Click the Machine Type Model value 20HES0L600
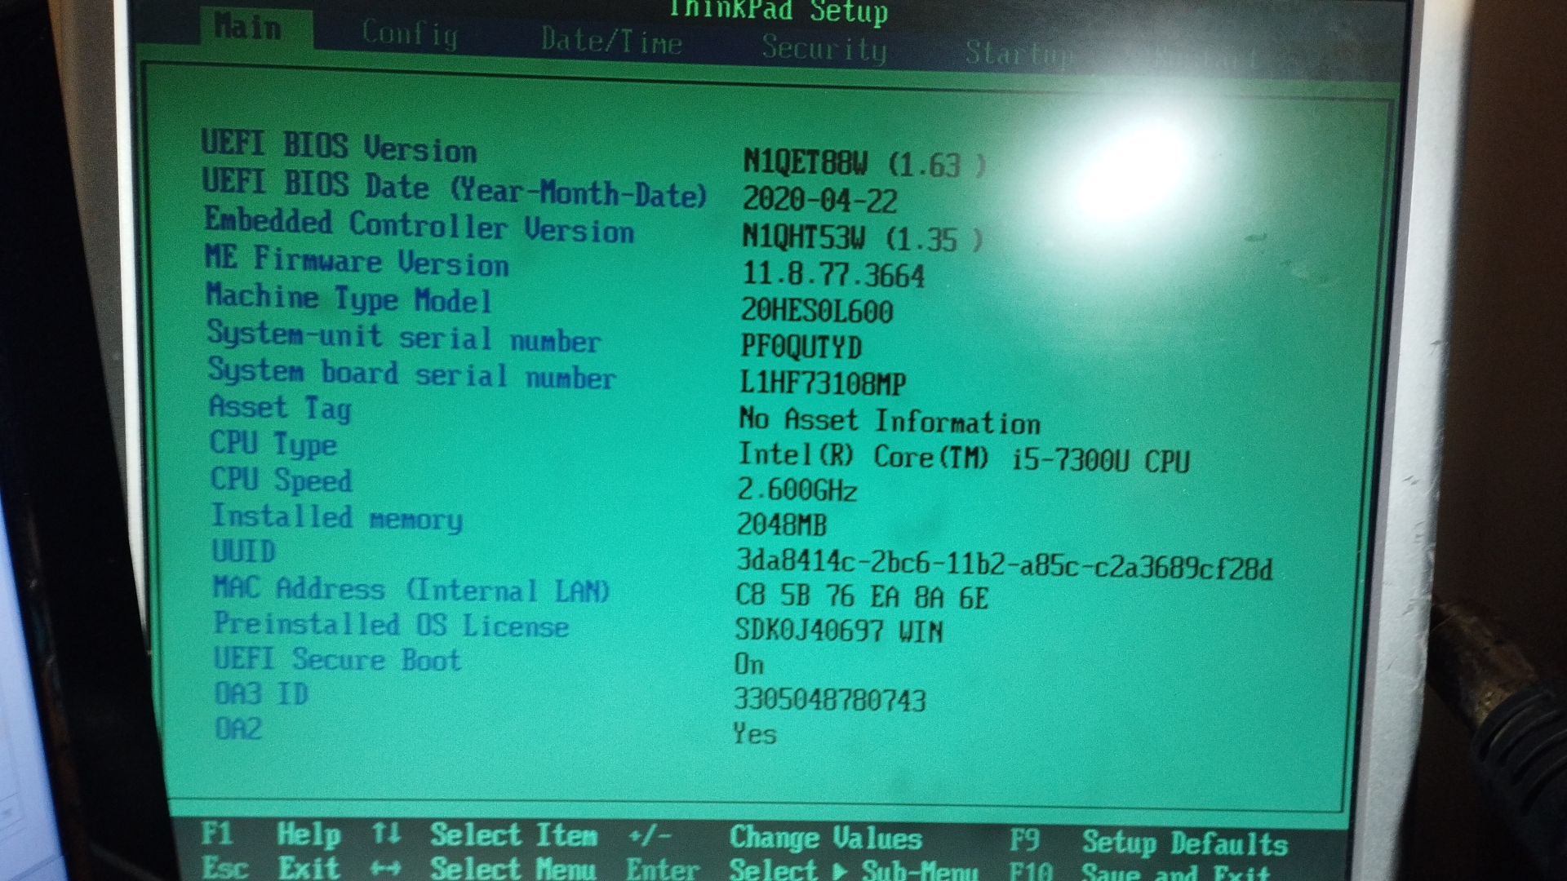 coord(817,311)
